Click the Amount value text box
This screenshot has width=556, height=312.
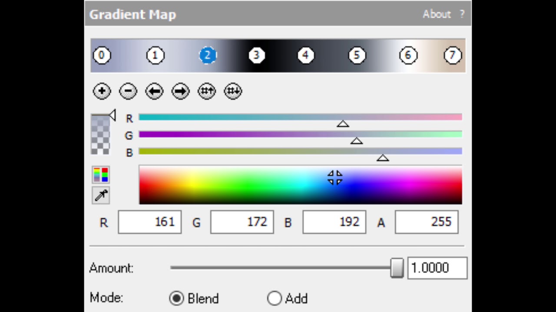pos(437,268)
